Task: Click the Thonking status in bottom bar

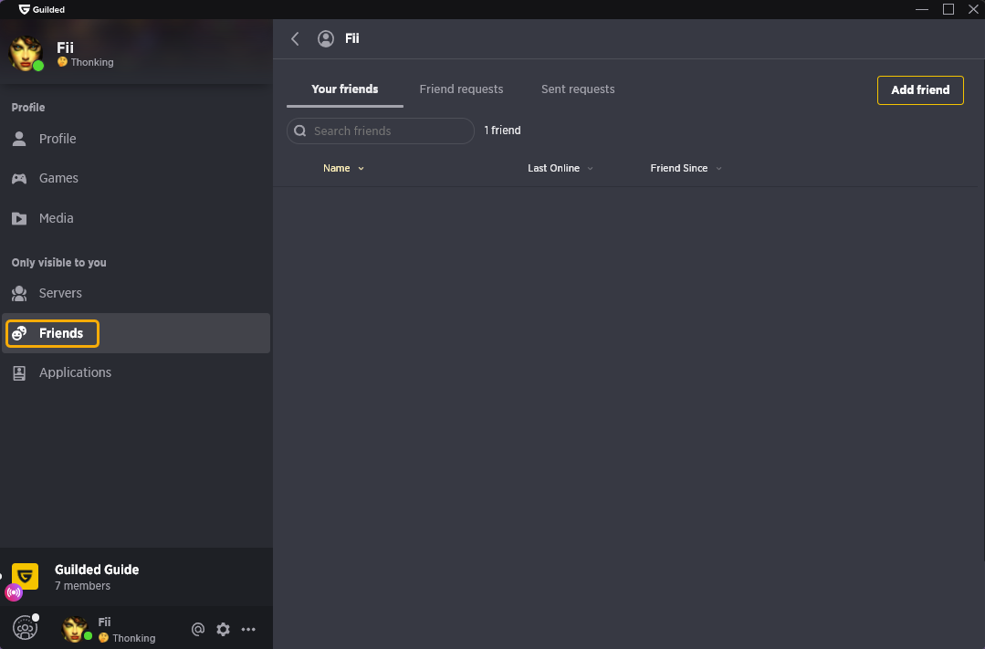Action: coord(127,638)
